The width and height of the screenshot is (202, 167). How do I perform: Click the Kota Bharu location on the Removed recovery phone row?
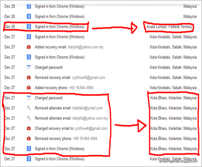pyautogui.click(x=173, y=139)
